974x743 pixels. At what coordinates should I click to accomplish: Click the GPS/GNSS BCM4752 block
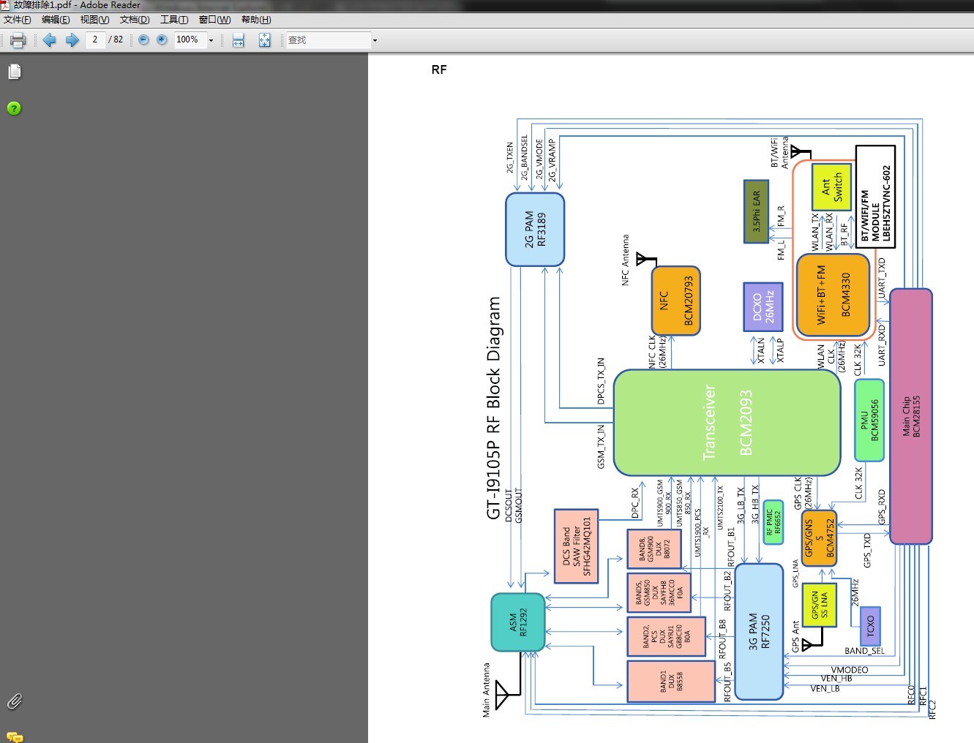coord(820,539)
